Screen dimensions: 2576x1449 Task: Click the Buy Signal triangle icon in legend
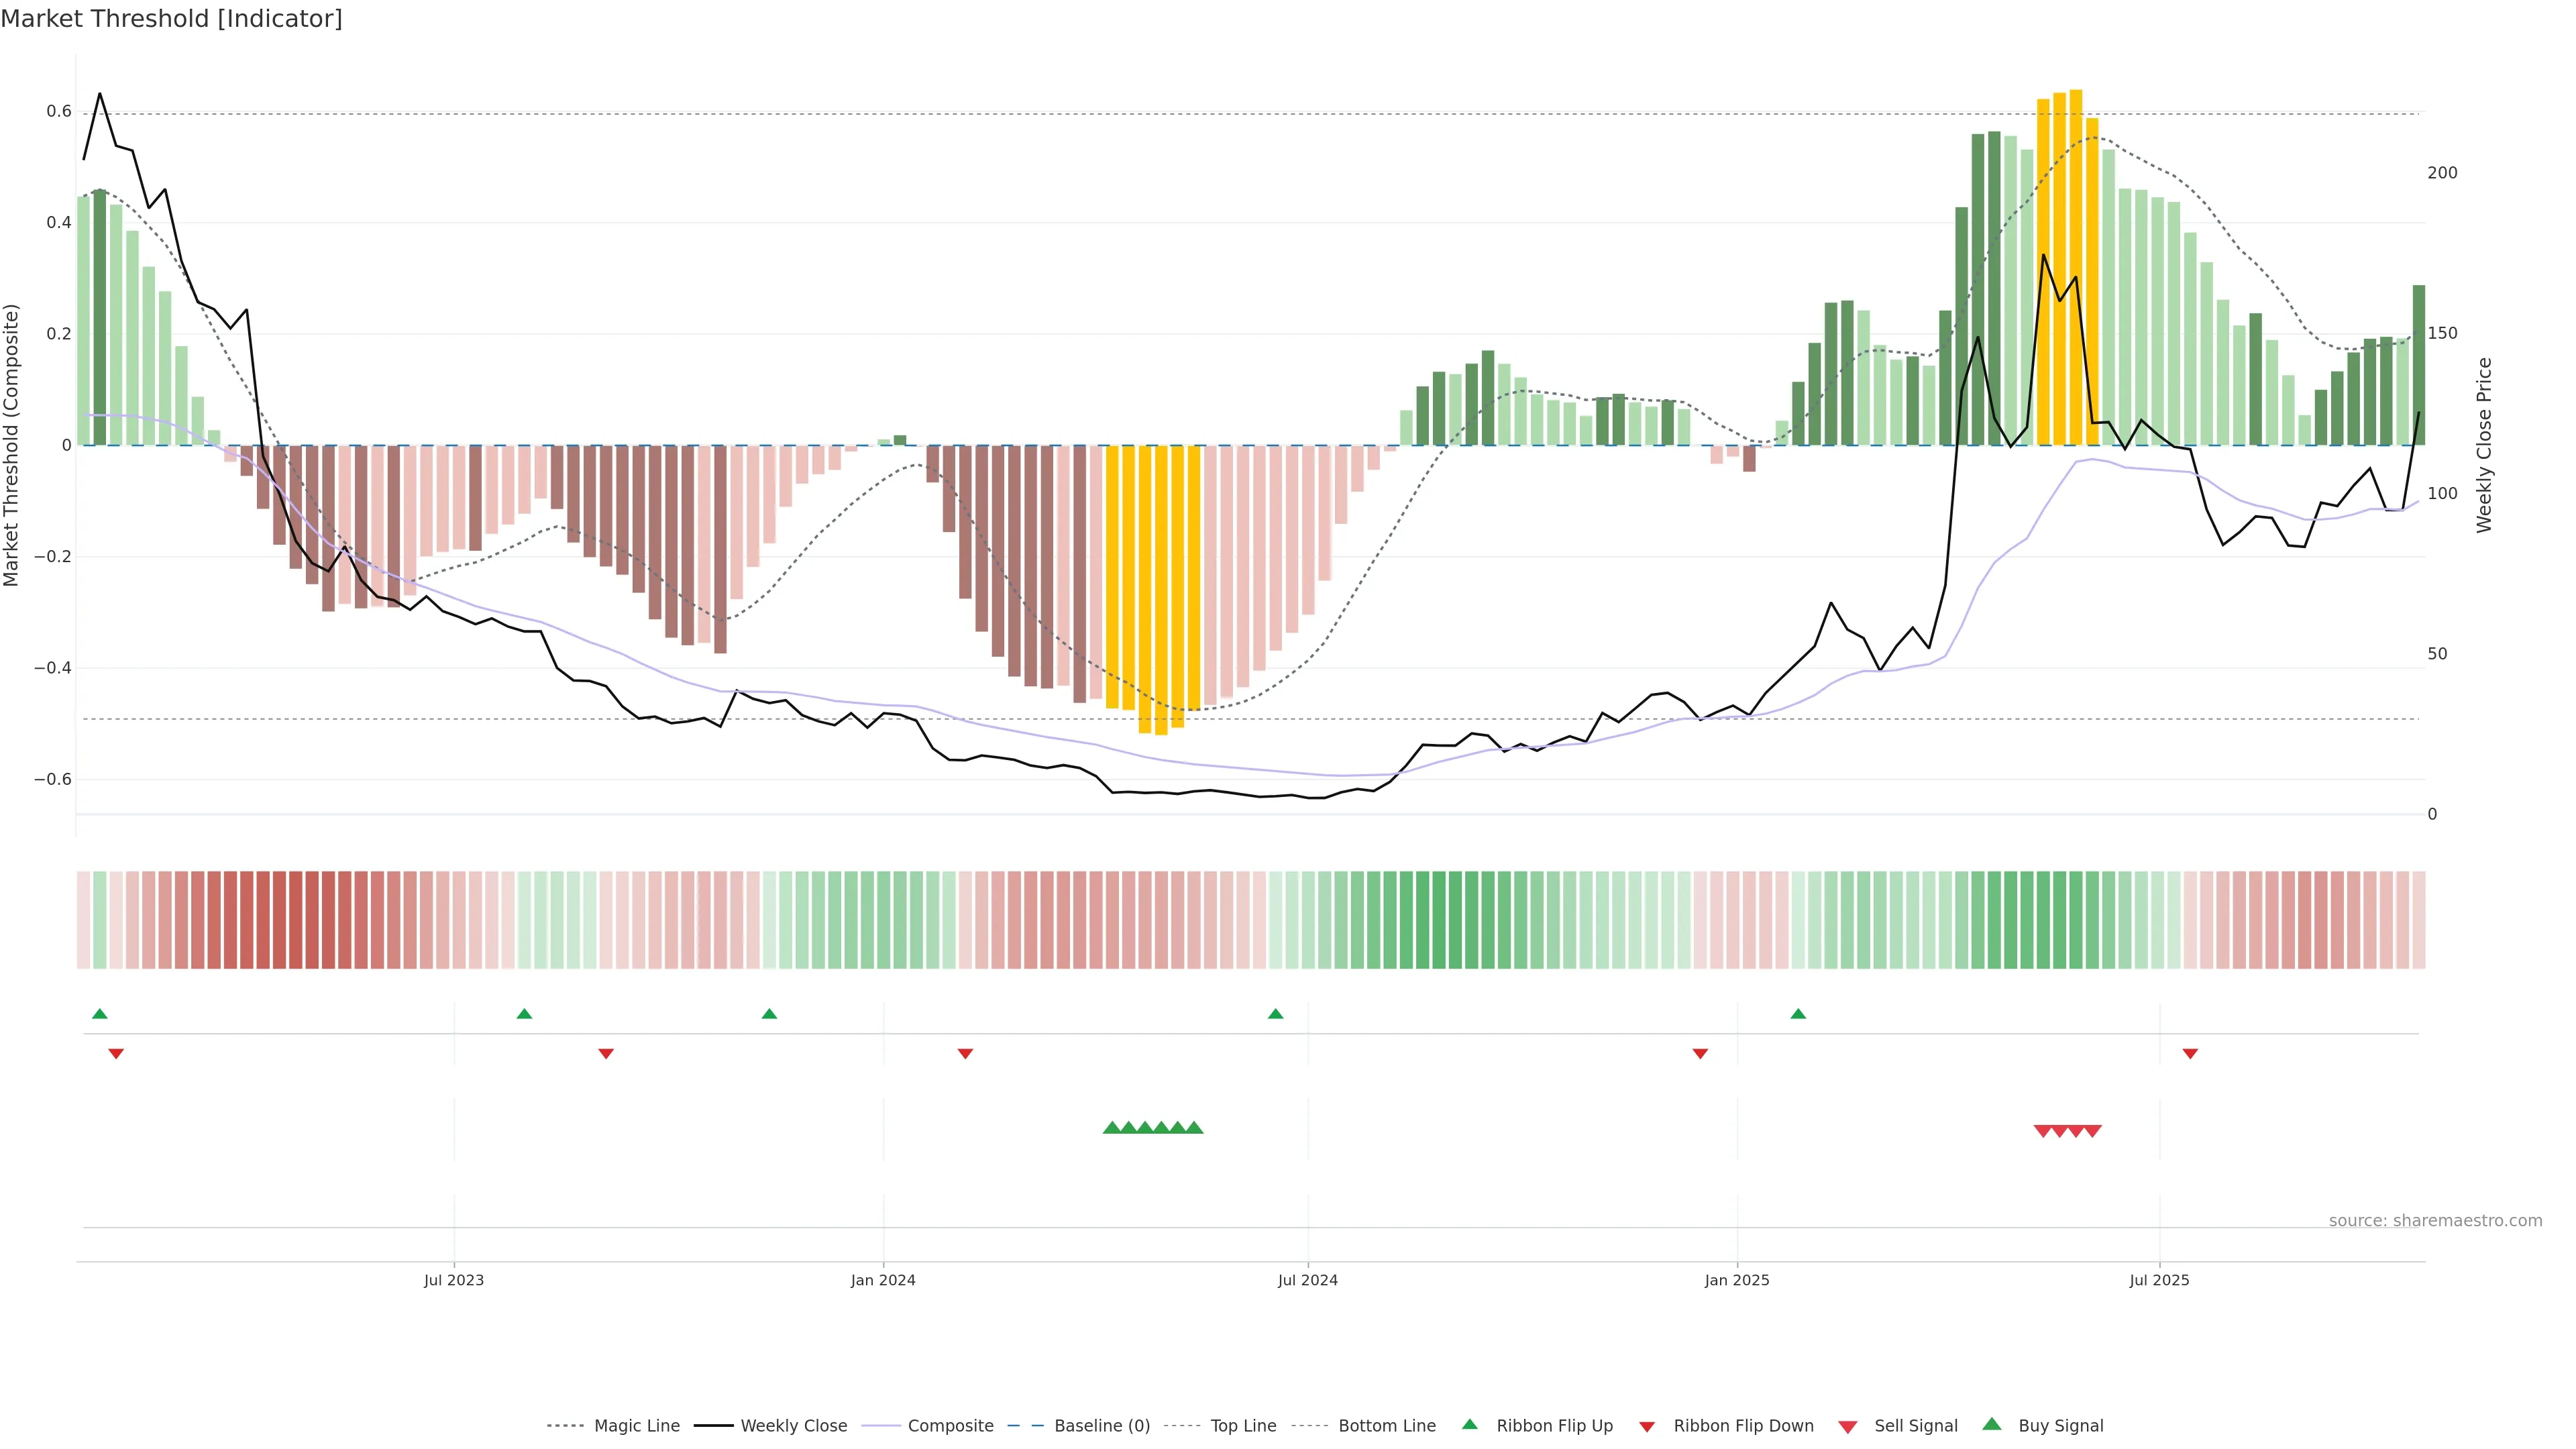click(x=1991, y=1424)
